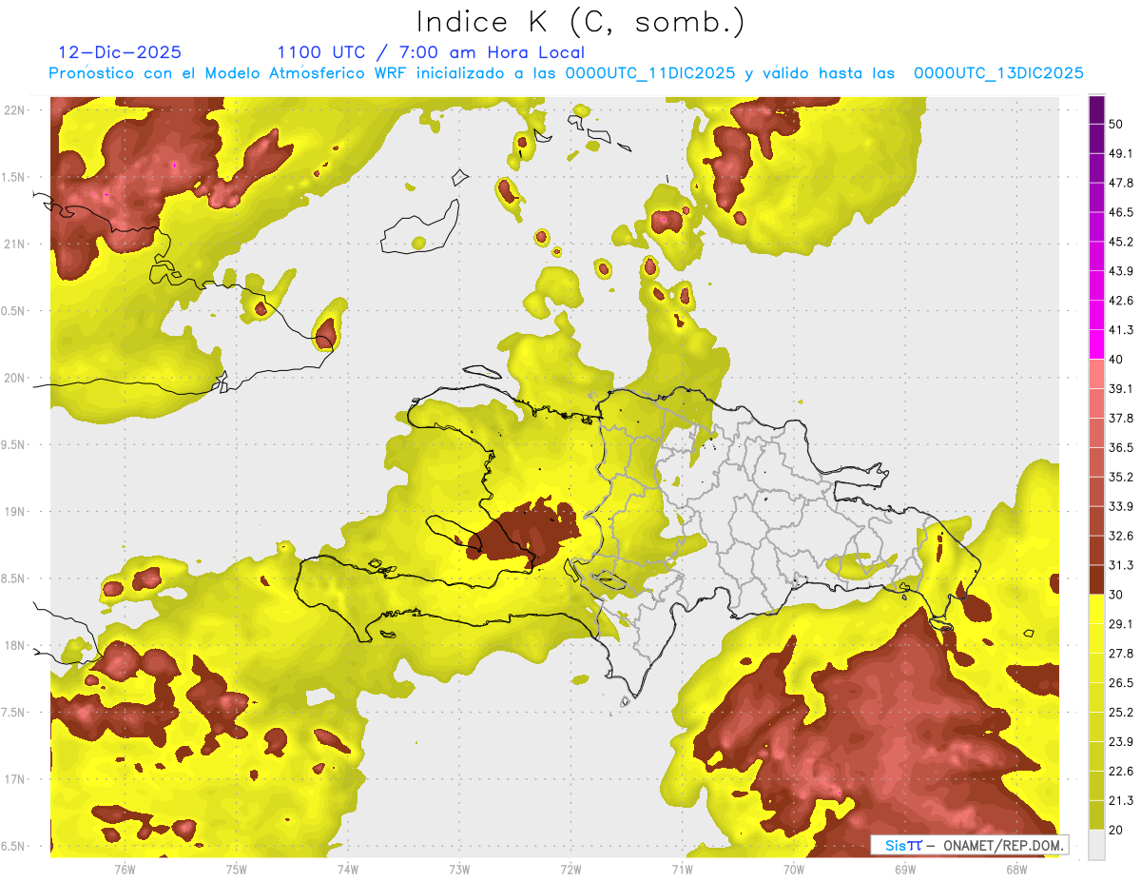Click the time text "1100 UTC / 7:00 am Hora Local"
Image resolution: width=1141 pixels, height=882 pixels.
coord(431,52)
